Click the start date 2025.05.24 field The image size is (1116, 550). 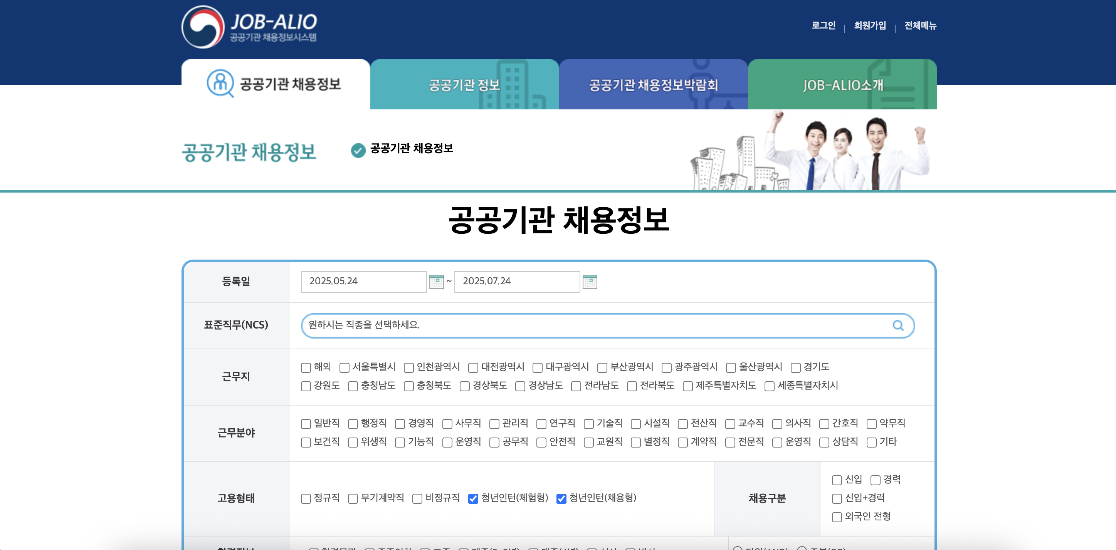pos(363,282)
